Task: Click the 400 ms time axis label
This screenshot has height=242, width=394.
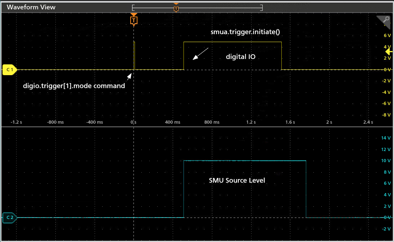Action: click(x=172, y=122)
